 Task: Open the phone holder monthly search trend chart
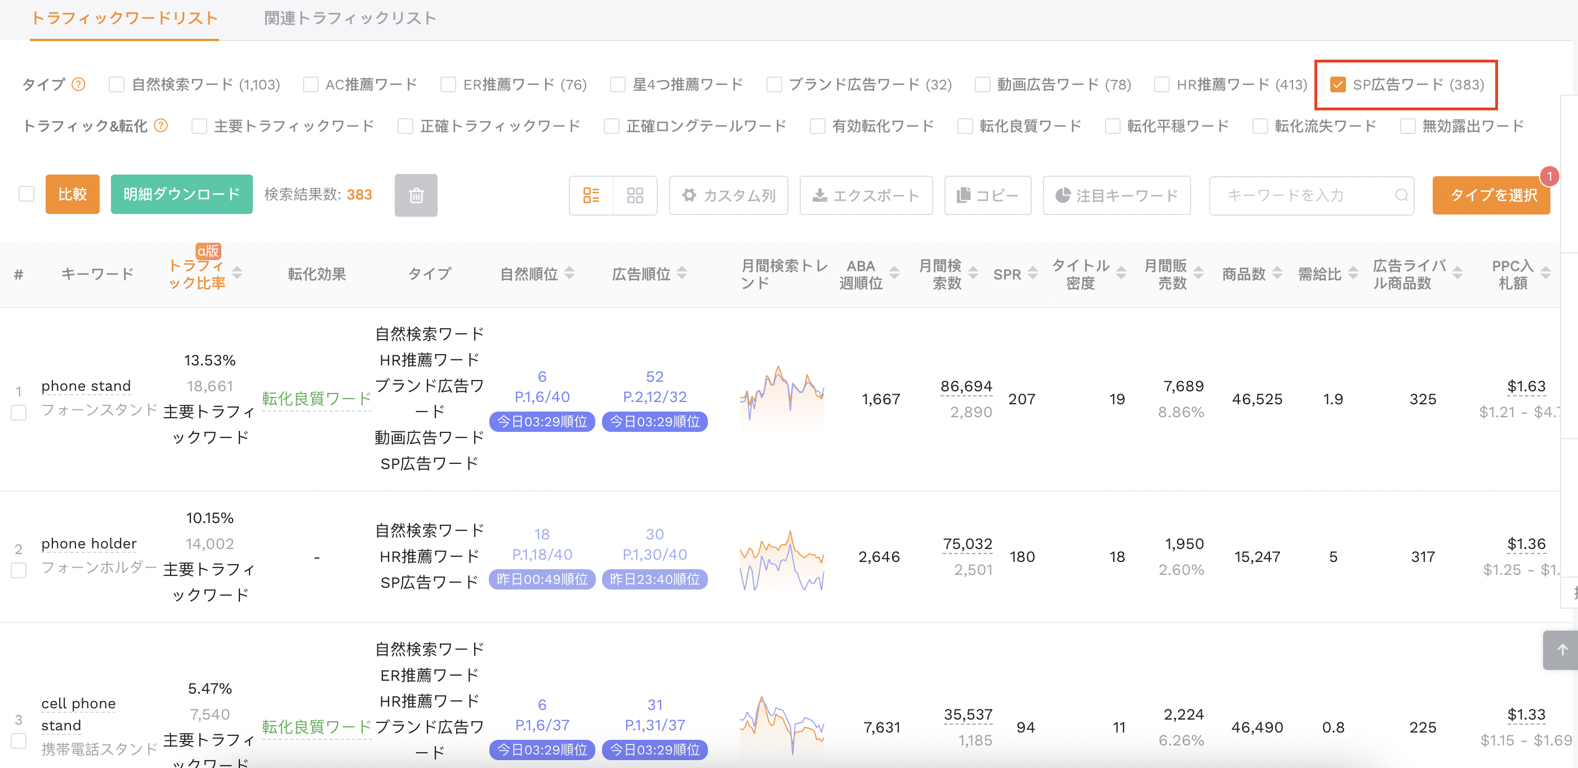(x=782, y=559)
